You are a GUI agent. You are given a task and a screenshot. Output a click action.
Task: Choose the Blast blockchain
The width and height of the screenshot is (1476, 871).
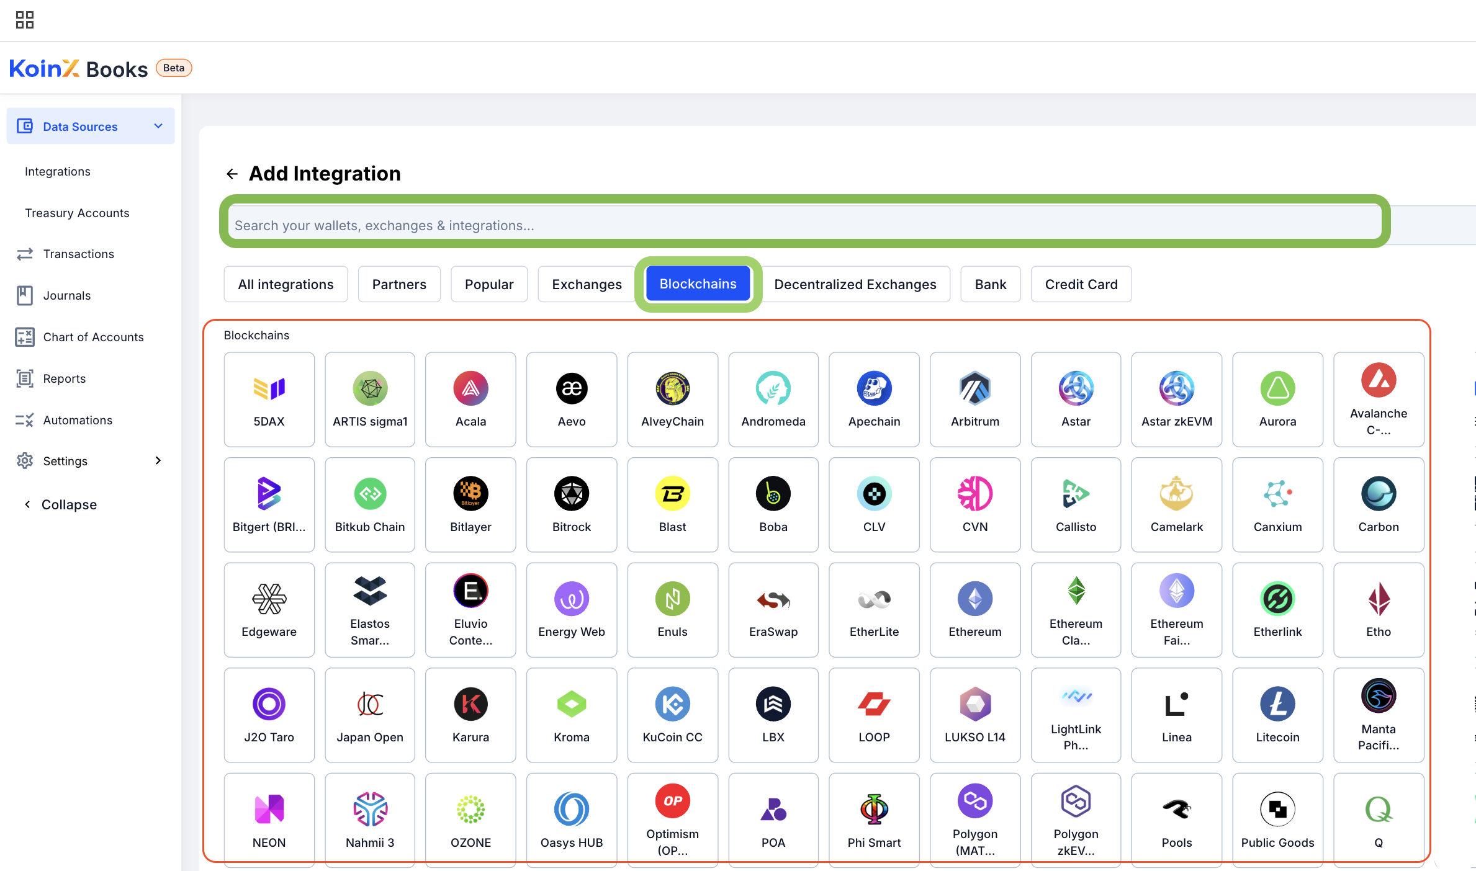tap(673, 504)
